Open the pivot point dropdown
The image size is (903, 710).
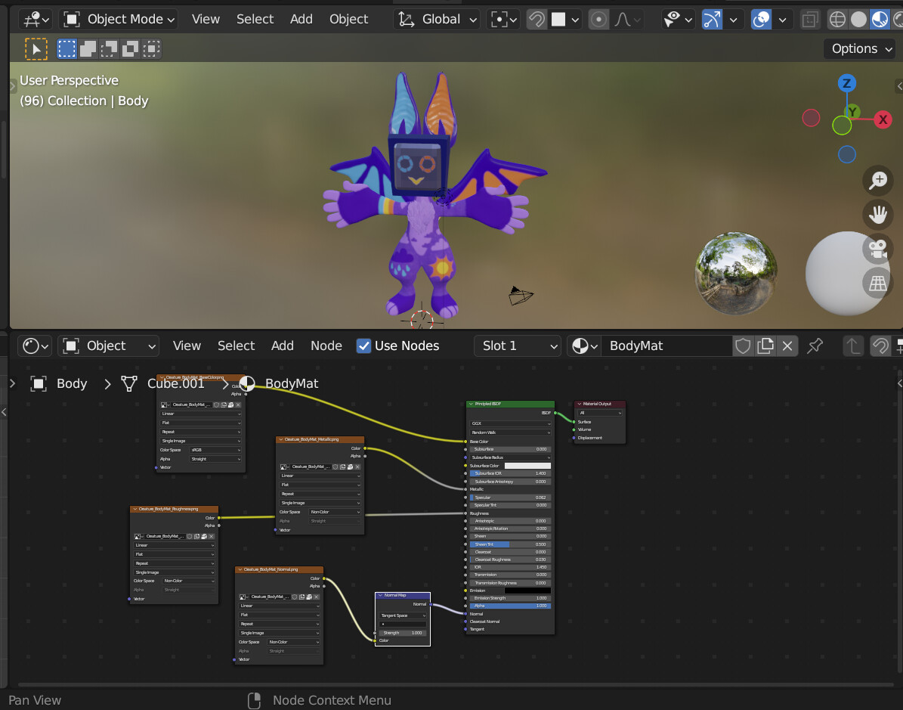point(504,20)
